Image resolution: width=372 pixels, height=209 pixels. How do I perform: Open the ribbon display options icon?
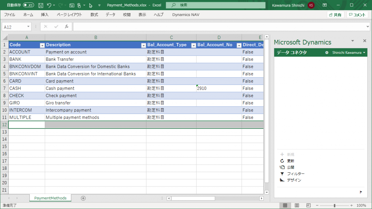coord(325,5)
